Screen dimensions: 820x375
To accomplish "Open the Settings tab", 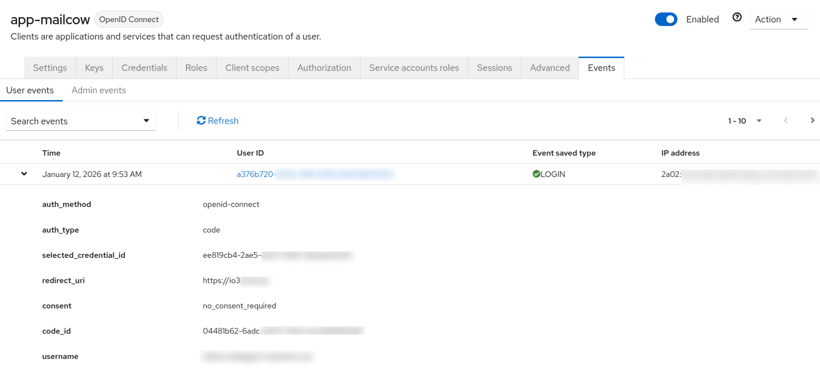I will pos(50,67).
